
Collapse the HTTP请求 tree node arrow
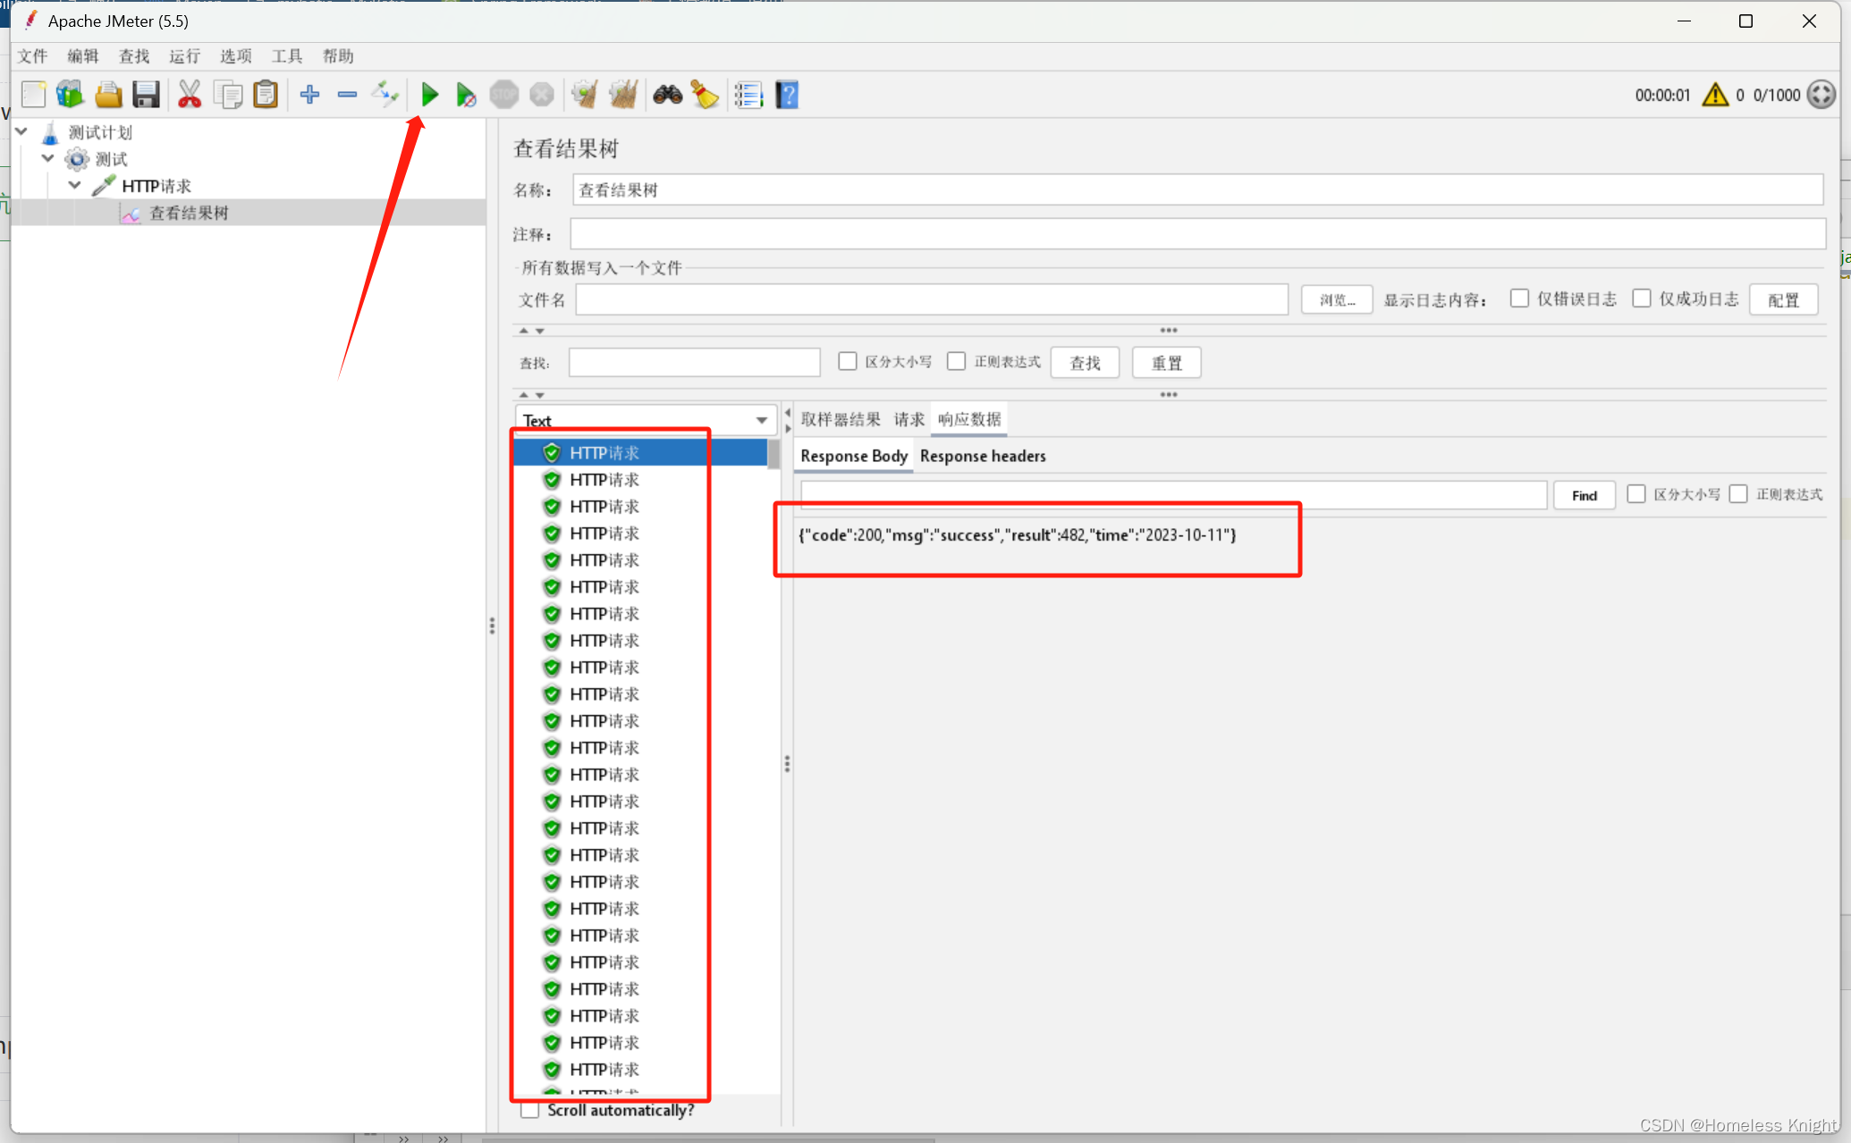[x=75, y=185]
